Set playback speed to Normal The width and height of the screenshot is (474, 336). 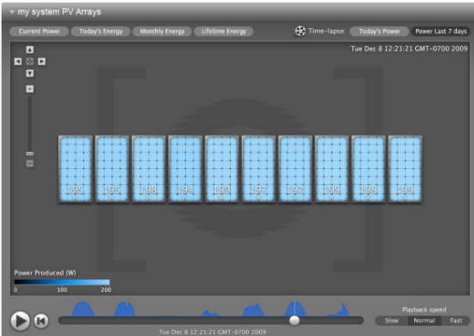424,320
